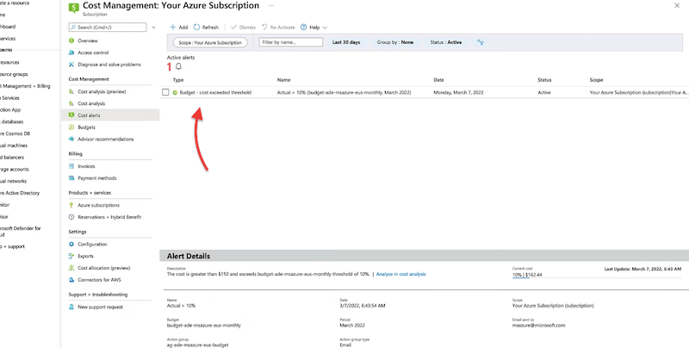Image resolution: width=689 pixels, height=348 pixels.
Task: Close the Cost Management blade
Action: point(677,6)
